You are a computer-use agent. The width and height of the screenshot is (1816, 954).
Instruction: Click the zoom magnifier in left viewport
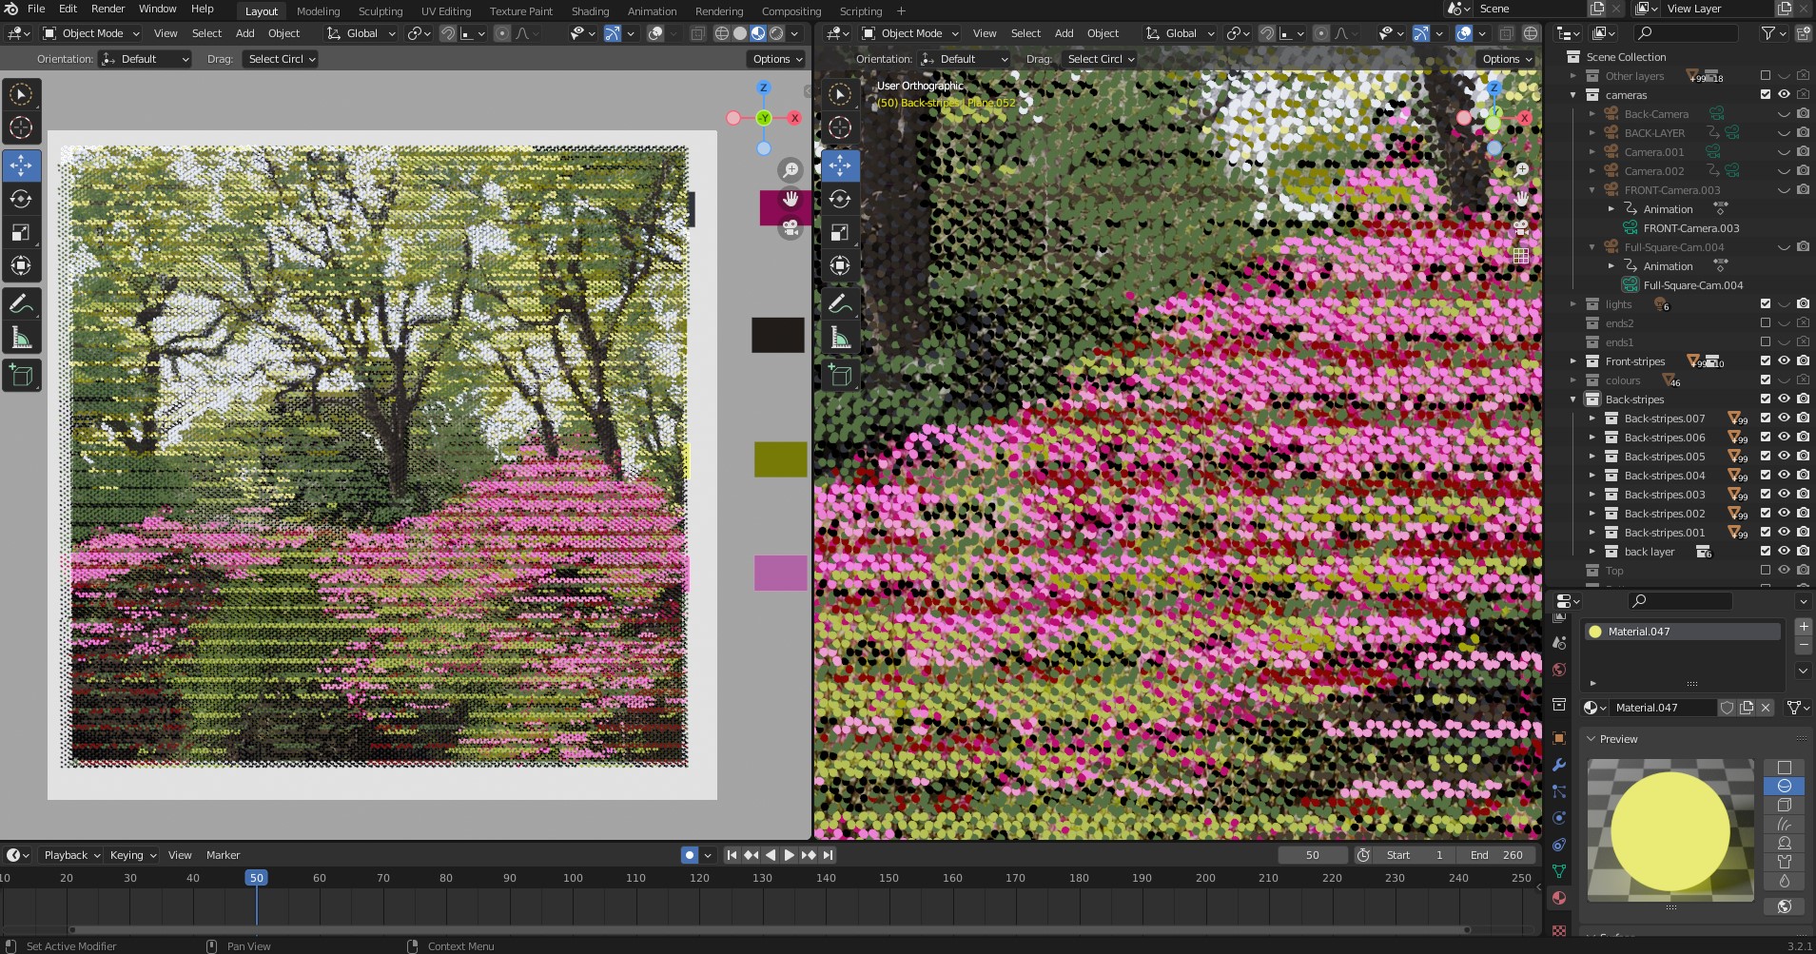pyautogui.click(x=791, y=170)
